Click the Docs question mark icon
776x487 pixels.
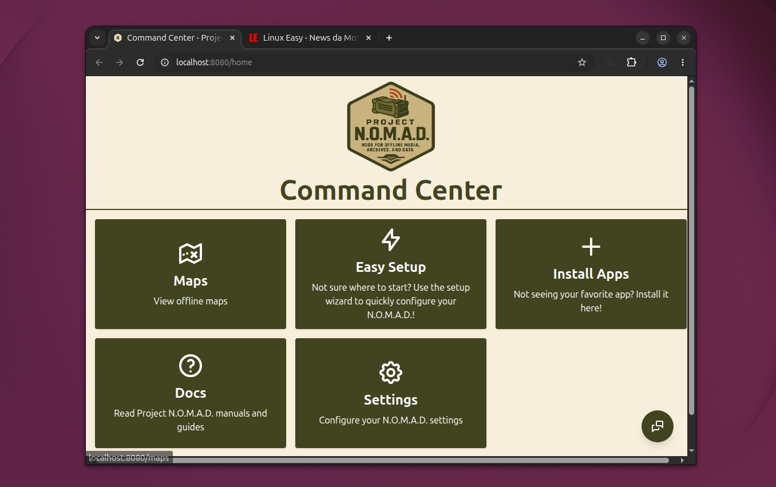click(x=191, y=366)
